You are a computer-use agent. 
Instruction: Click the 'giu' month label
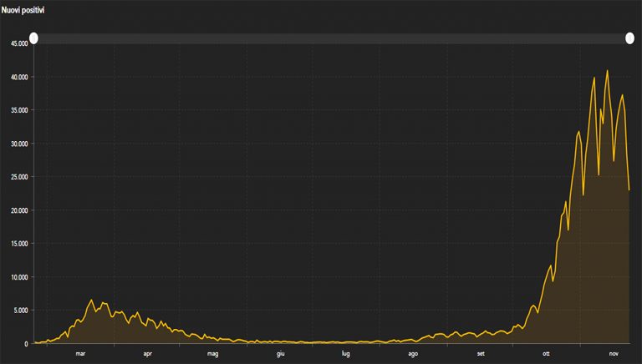point(281,354)
